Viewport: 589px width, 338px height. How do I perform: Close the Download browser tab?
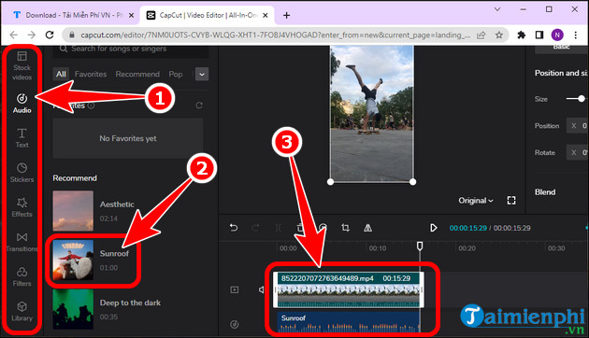[x=131, y=15]
